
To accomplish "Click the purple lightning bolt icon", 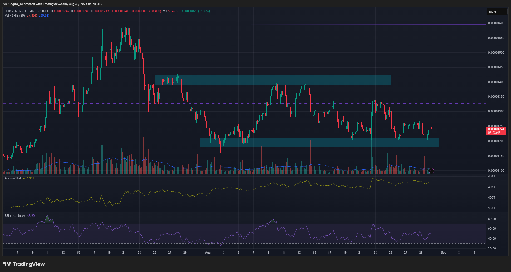I will point(431,171).
